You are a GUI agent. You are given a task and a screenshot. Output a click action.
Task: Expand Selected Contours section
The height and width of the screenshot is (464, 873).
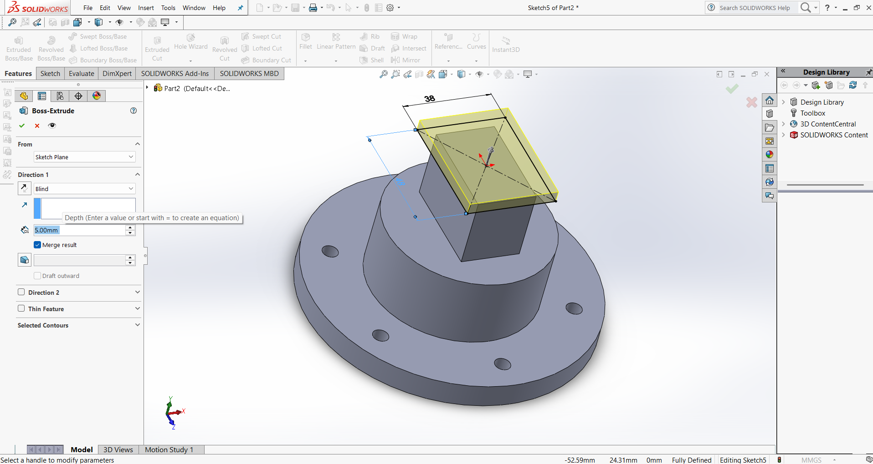coord(137,325)
